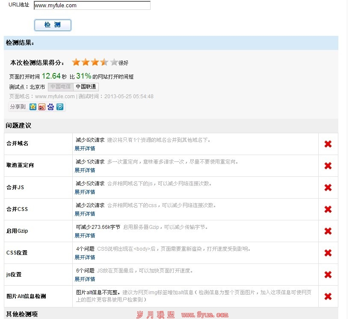Click the red X for CSS位置 row
The image size is (364, 319).
click(x=328, y=253)
